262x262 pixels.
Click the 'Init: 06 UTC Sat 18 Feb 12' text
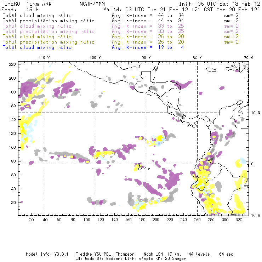tap(220, 4)
